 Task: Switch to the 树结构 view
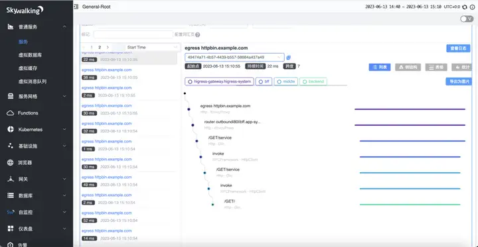408,68
